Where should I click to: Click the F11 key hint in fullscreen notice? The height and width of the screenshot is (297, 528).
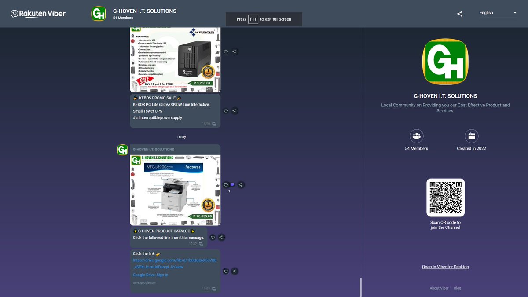[x=253, y=19]
